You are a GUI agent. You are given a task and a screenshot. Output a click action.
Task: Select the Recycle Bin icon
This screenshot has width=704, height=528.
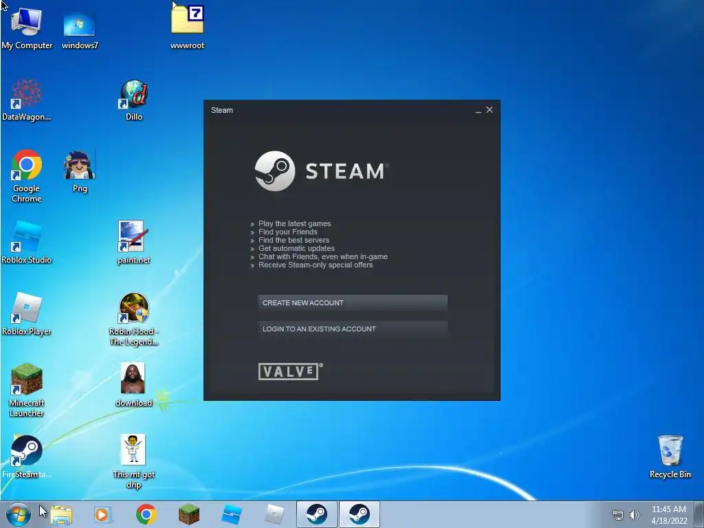(670, 456)
